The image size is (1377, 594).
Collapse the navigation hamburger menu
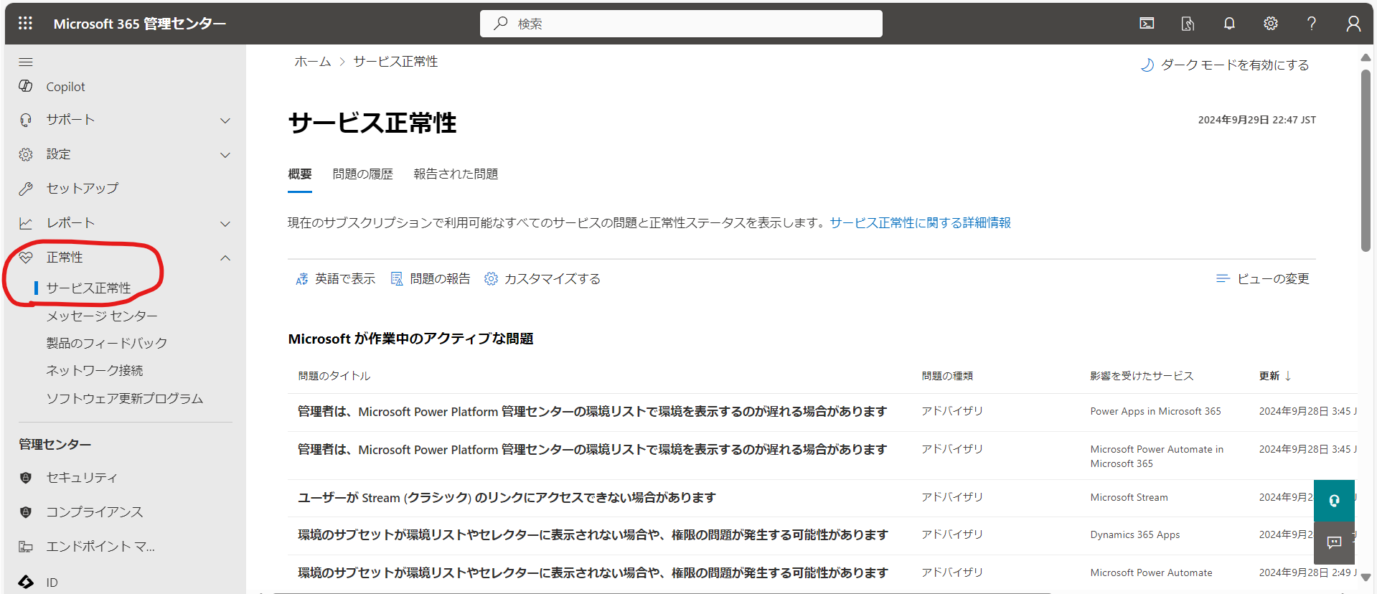pos(26,62)
